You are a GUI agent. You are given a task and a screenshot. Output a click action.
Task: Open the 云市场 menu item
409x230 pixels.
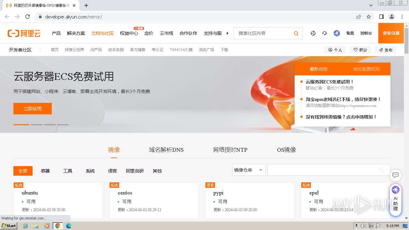[166, 33]
